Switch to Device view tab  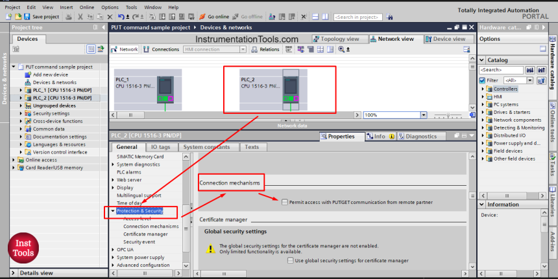[x=449, y=39]
